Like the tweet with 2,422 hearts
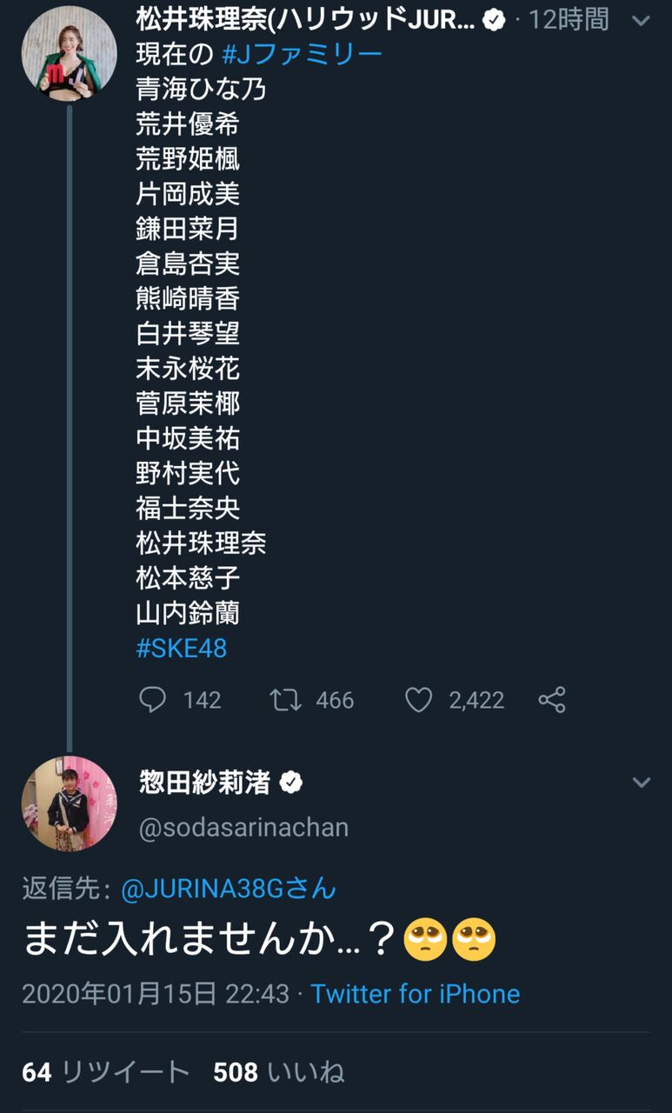 418,700
